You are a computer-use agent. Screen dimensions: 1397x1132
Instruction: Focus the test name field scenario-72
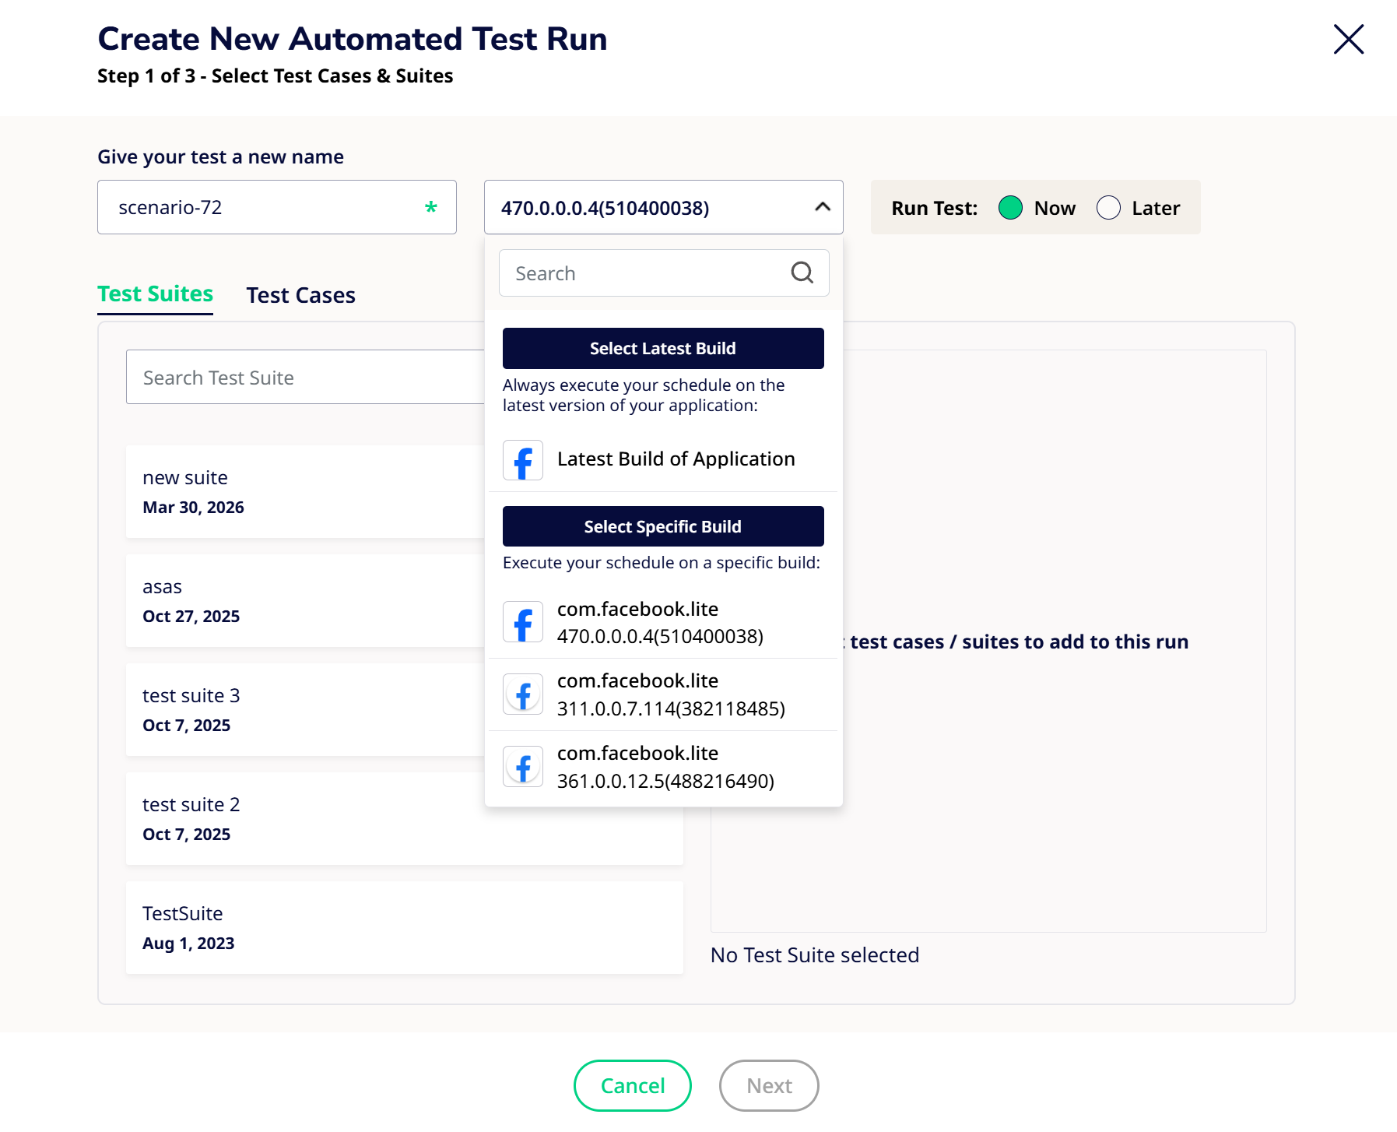pyautogui.click(x=265, y=208)
